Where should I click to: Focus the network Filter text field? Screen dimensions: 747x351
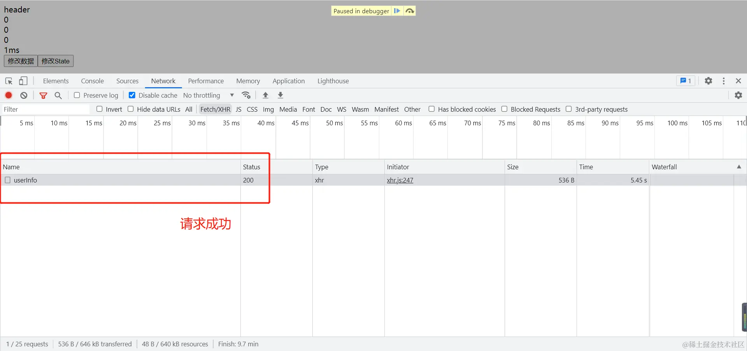[46, 109]
